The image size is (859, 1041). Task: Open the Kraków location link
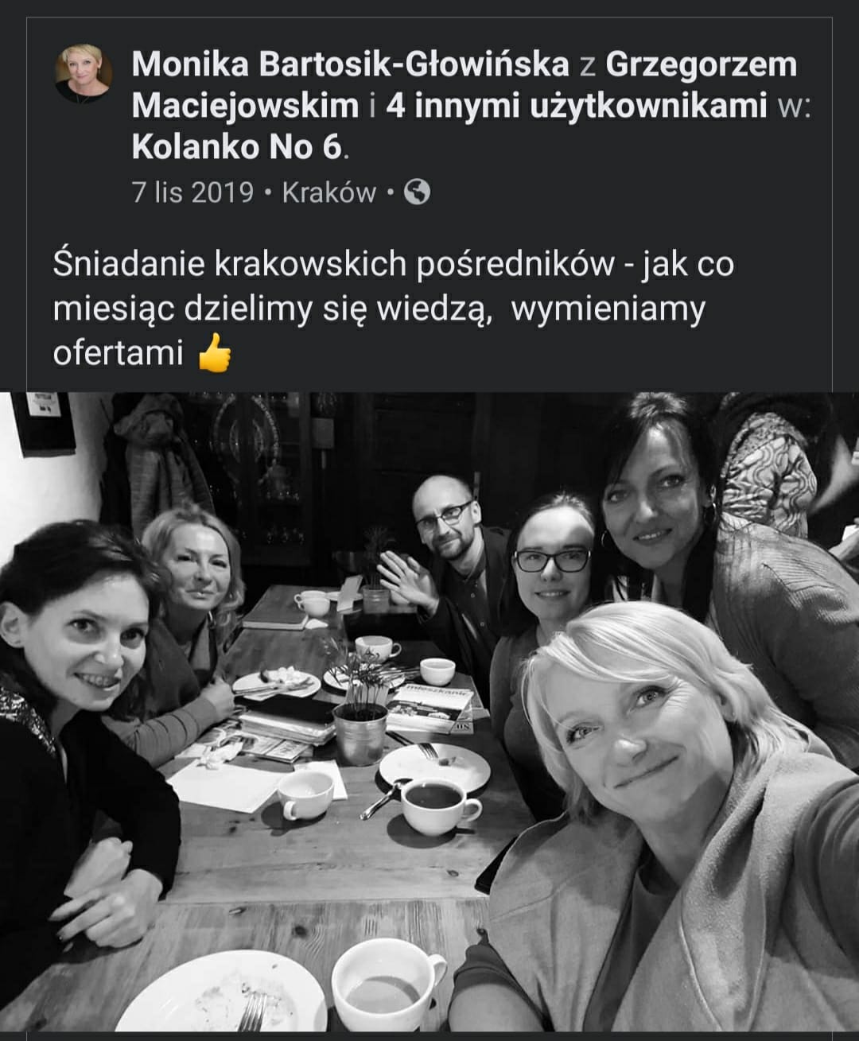pos(329,192)
